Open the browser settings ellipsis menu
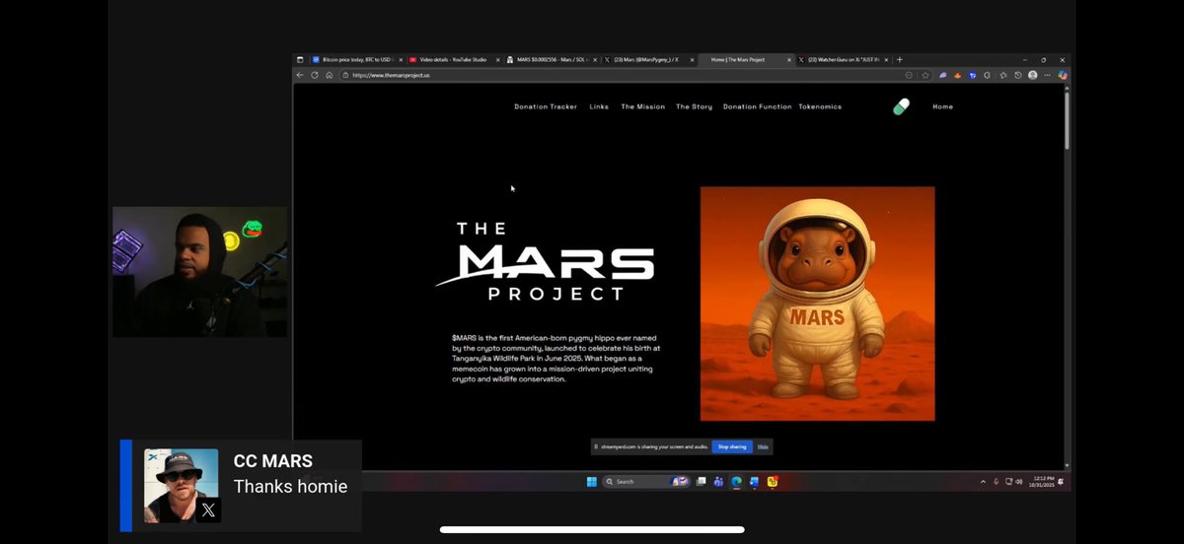Screen dimensions: 1184x544 pos(1047,75)
